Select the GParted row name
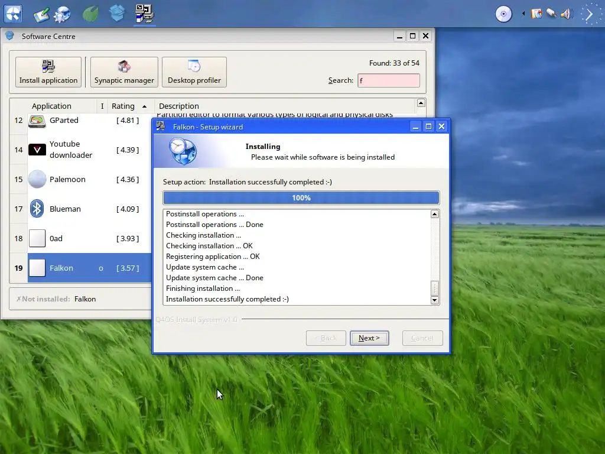 pos(64,120)
